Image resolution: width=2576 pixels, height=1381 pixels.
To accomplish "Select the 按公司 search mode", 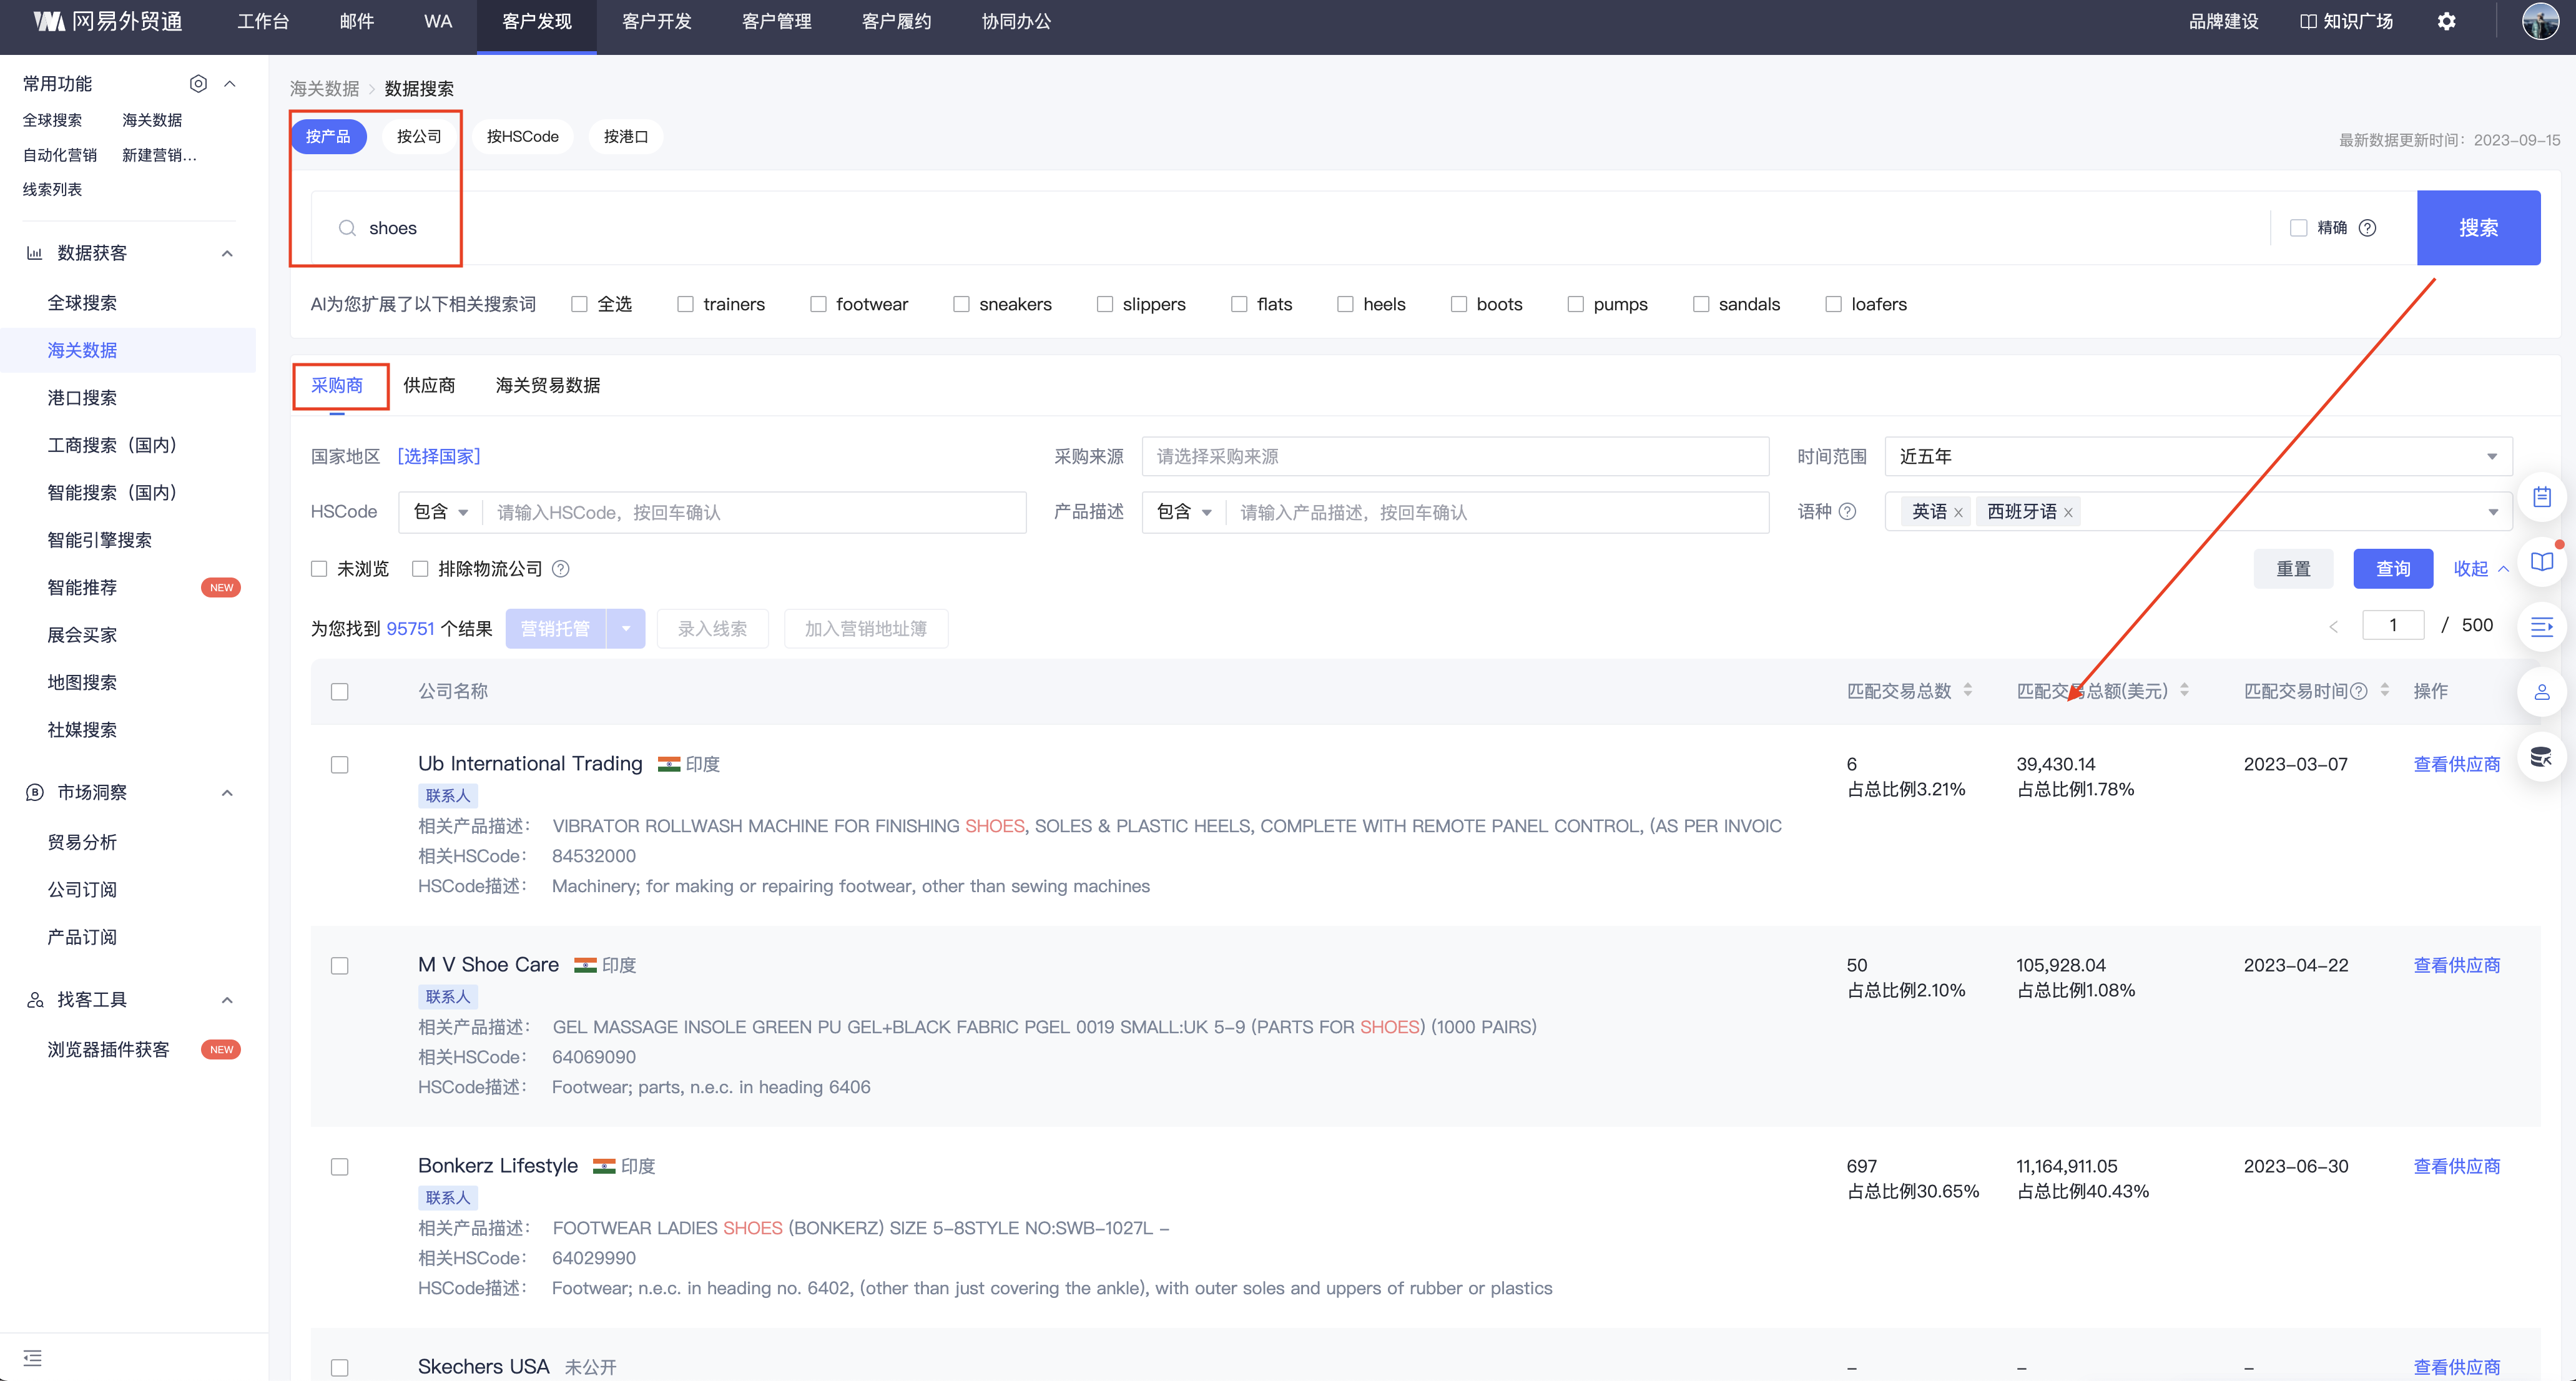I will [x=419, y=136].
